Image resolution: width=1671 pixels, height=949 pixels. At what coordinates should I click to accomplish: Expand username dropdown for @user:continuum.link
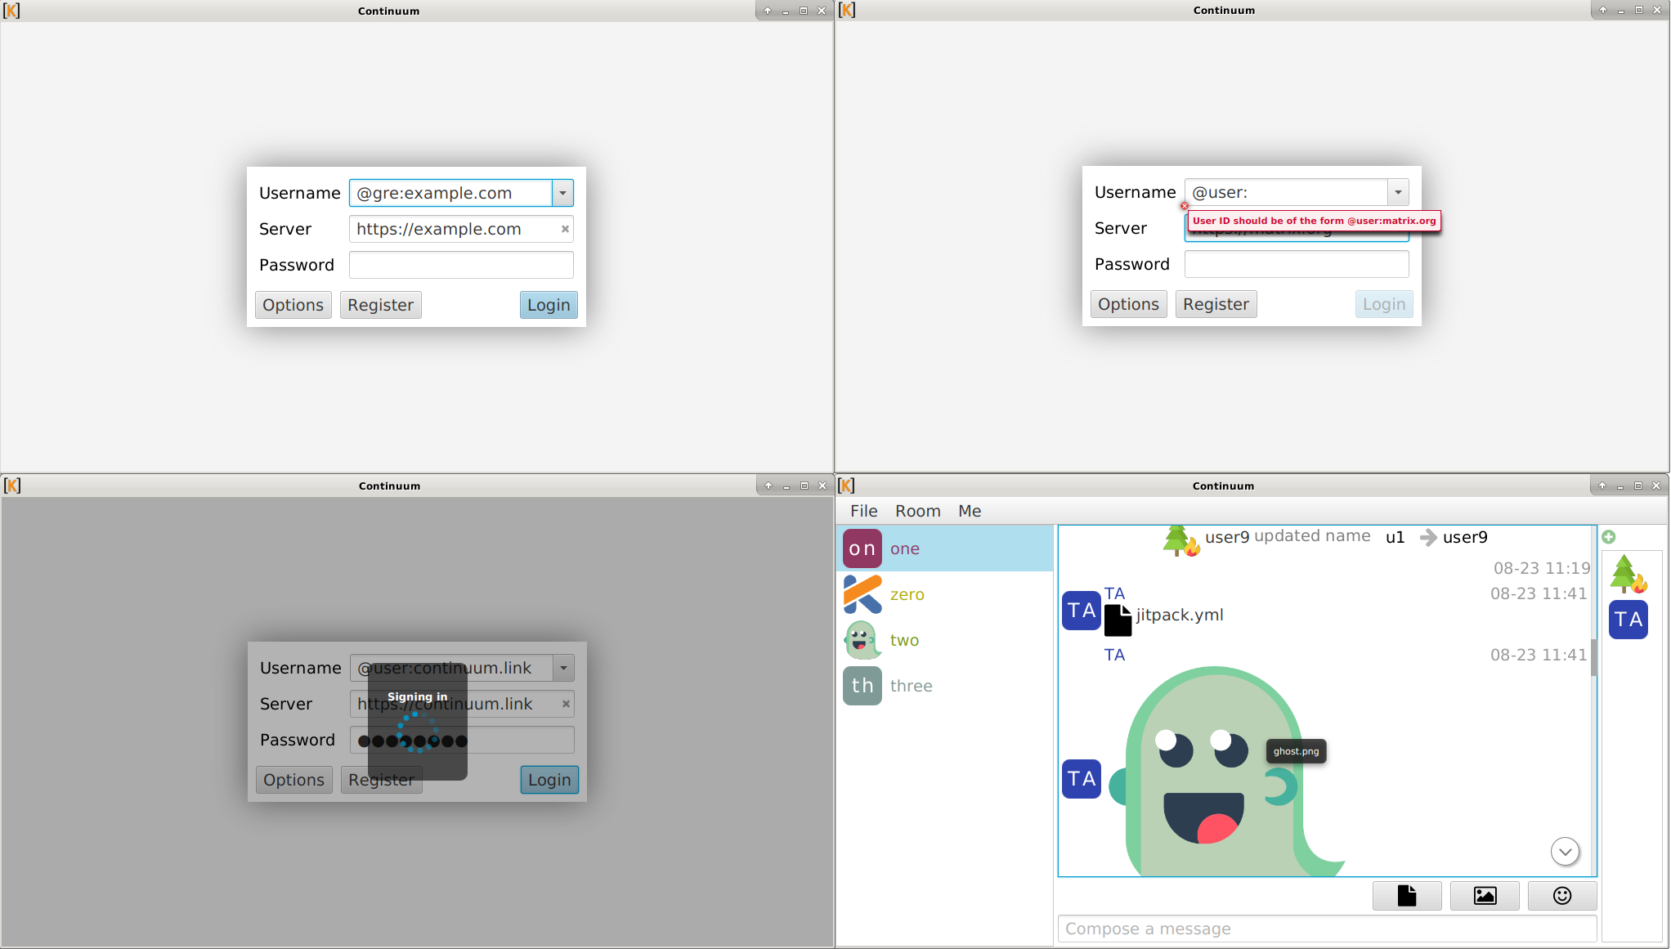click(x=563, y=668)
